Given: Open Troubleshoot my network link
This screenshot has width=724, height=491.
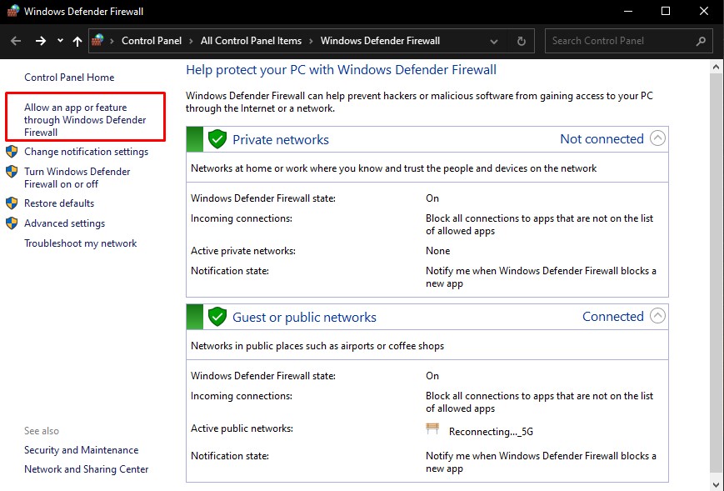Looking at the screenshot, I should pyautogui.click(x=80, y=243).
